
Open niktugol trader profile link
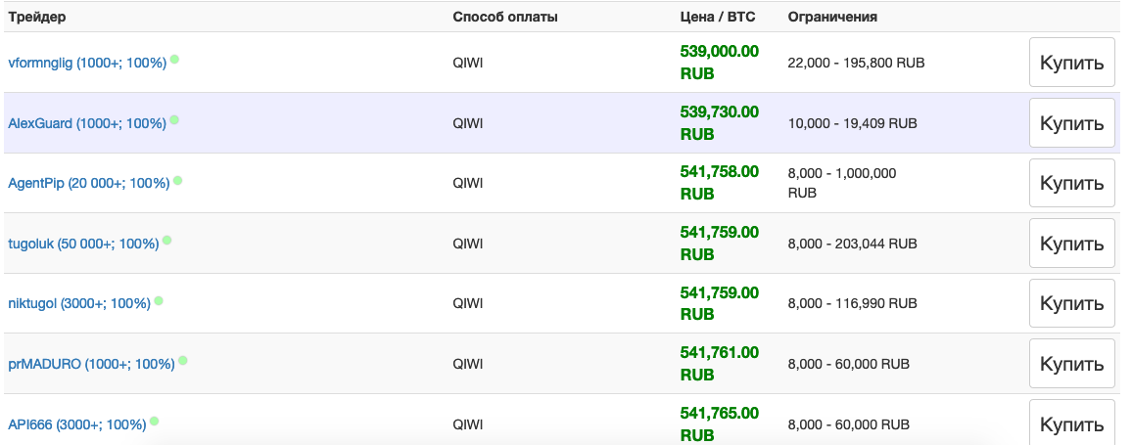click(x=79, y=304)
